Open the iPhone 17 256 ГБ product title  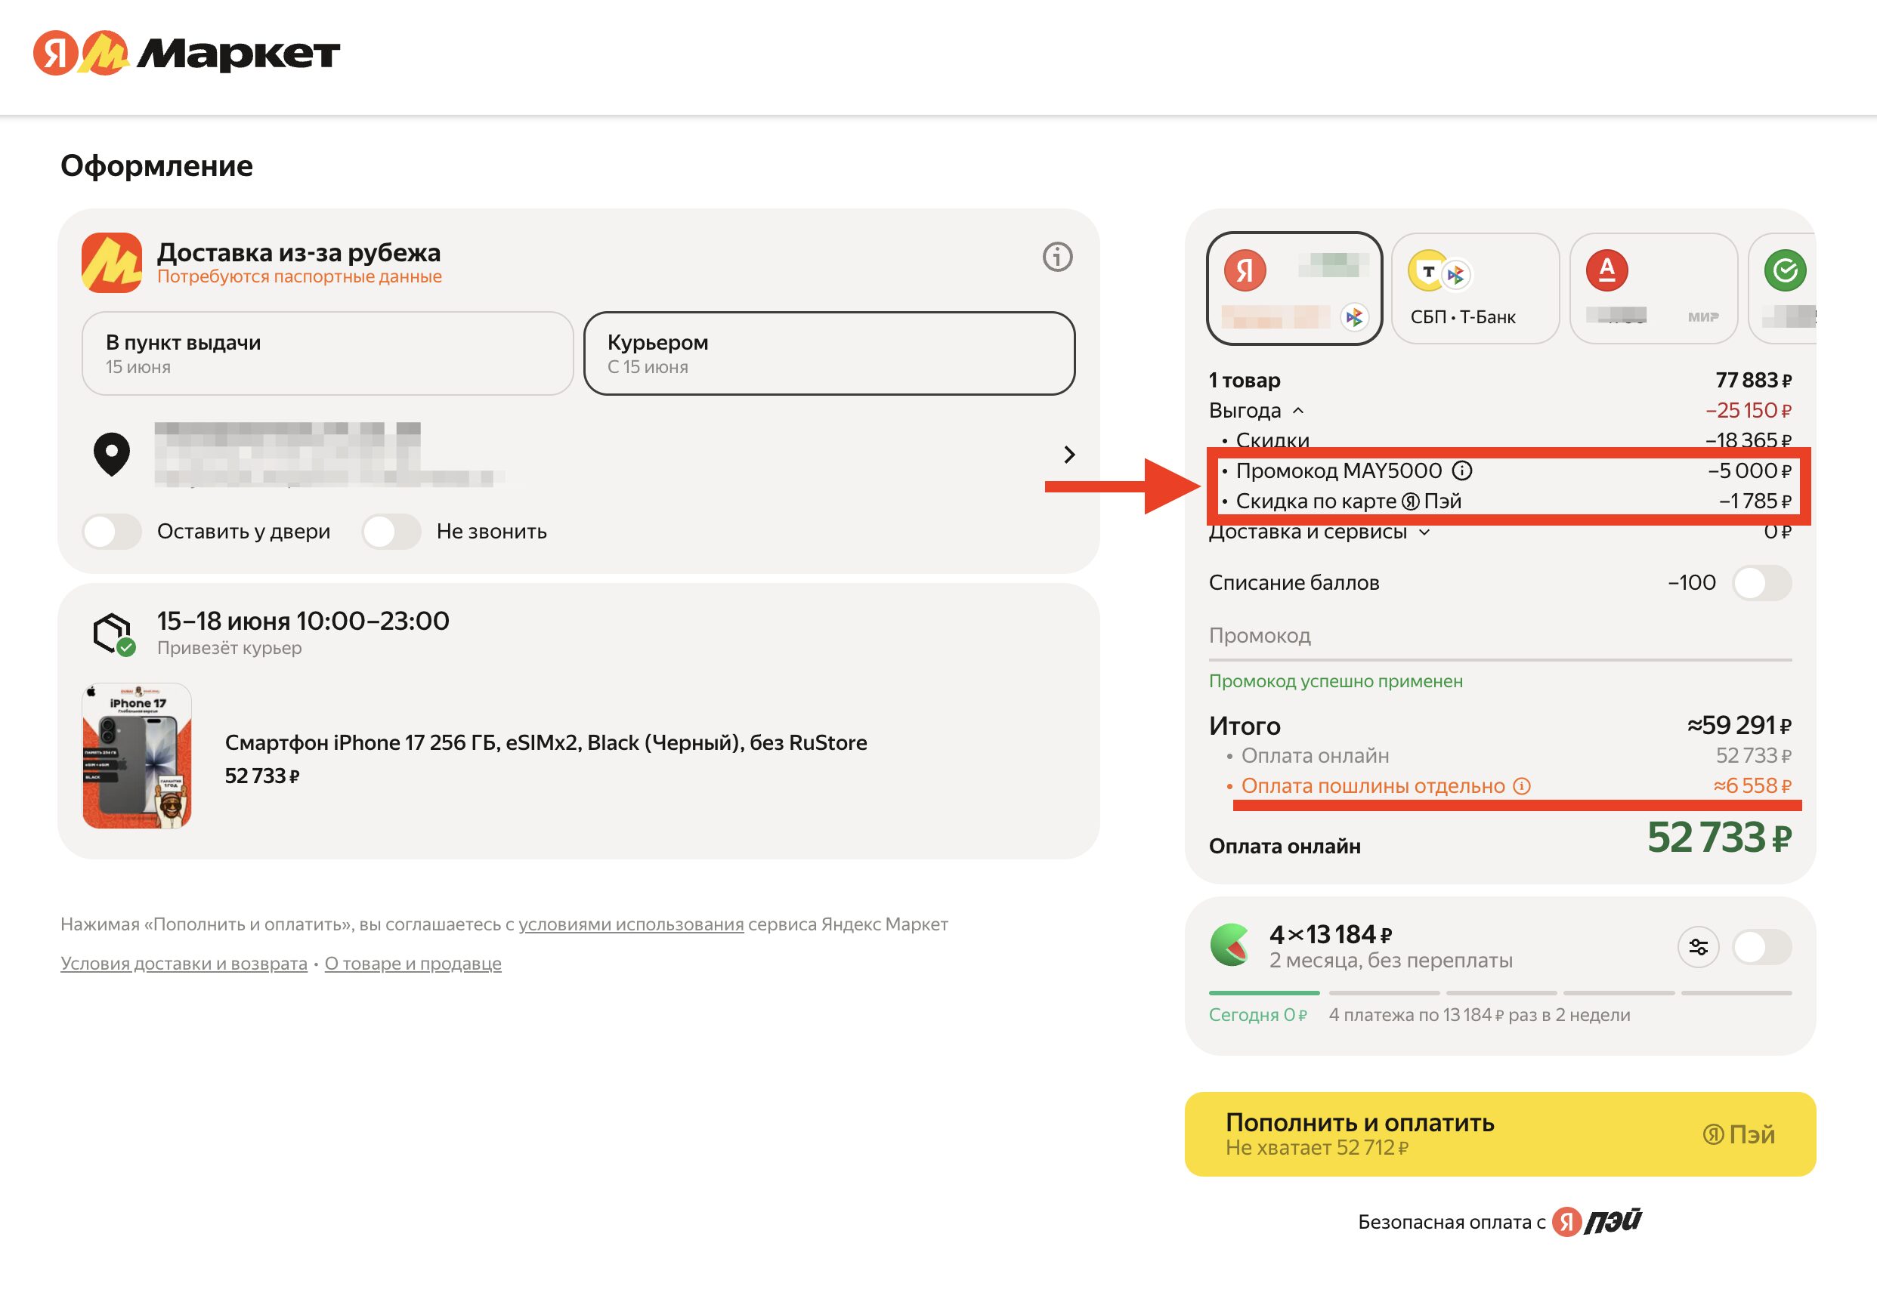pos(546,742)
